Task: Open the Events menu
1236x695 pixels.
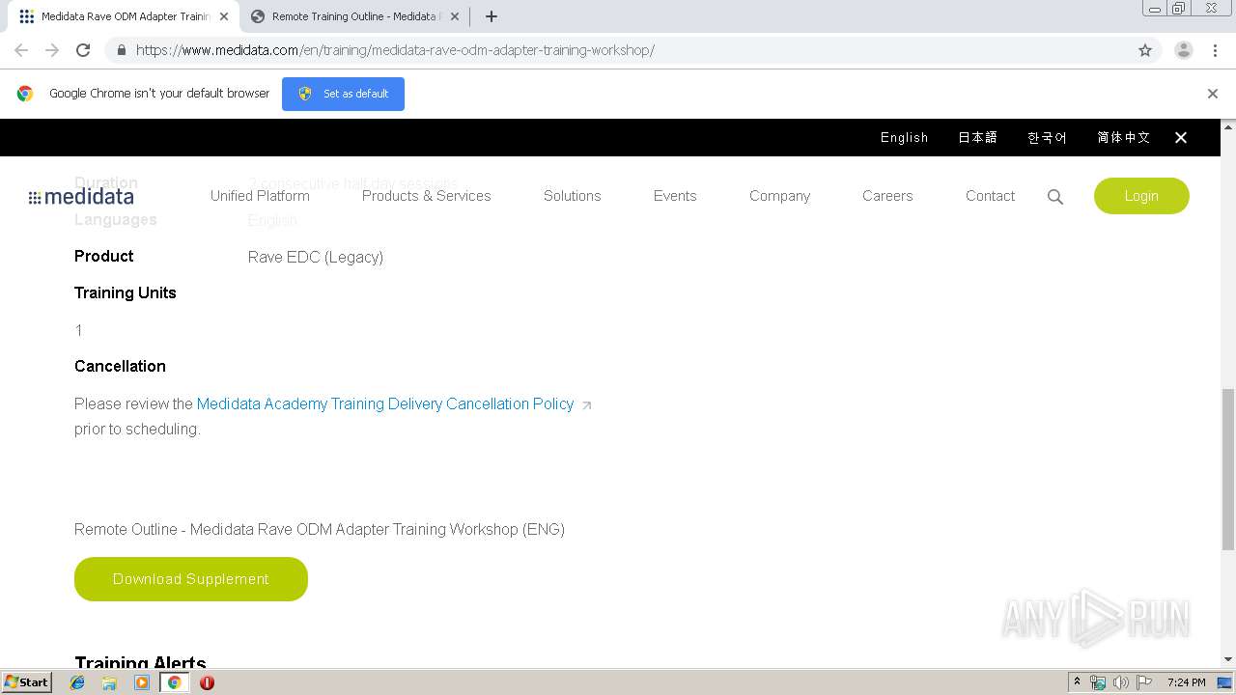Action: coord(675,196)
